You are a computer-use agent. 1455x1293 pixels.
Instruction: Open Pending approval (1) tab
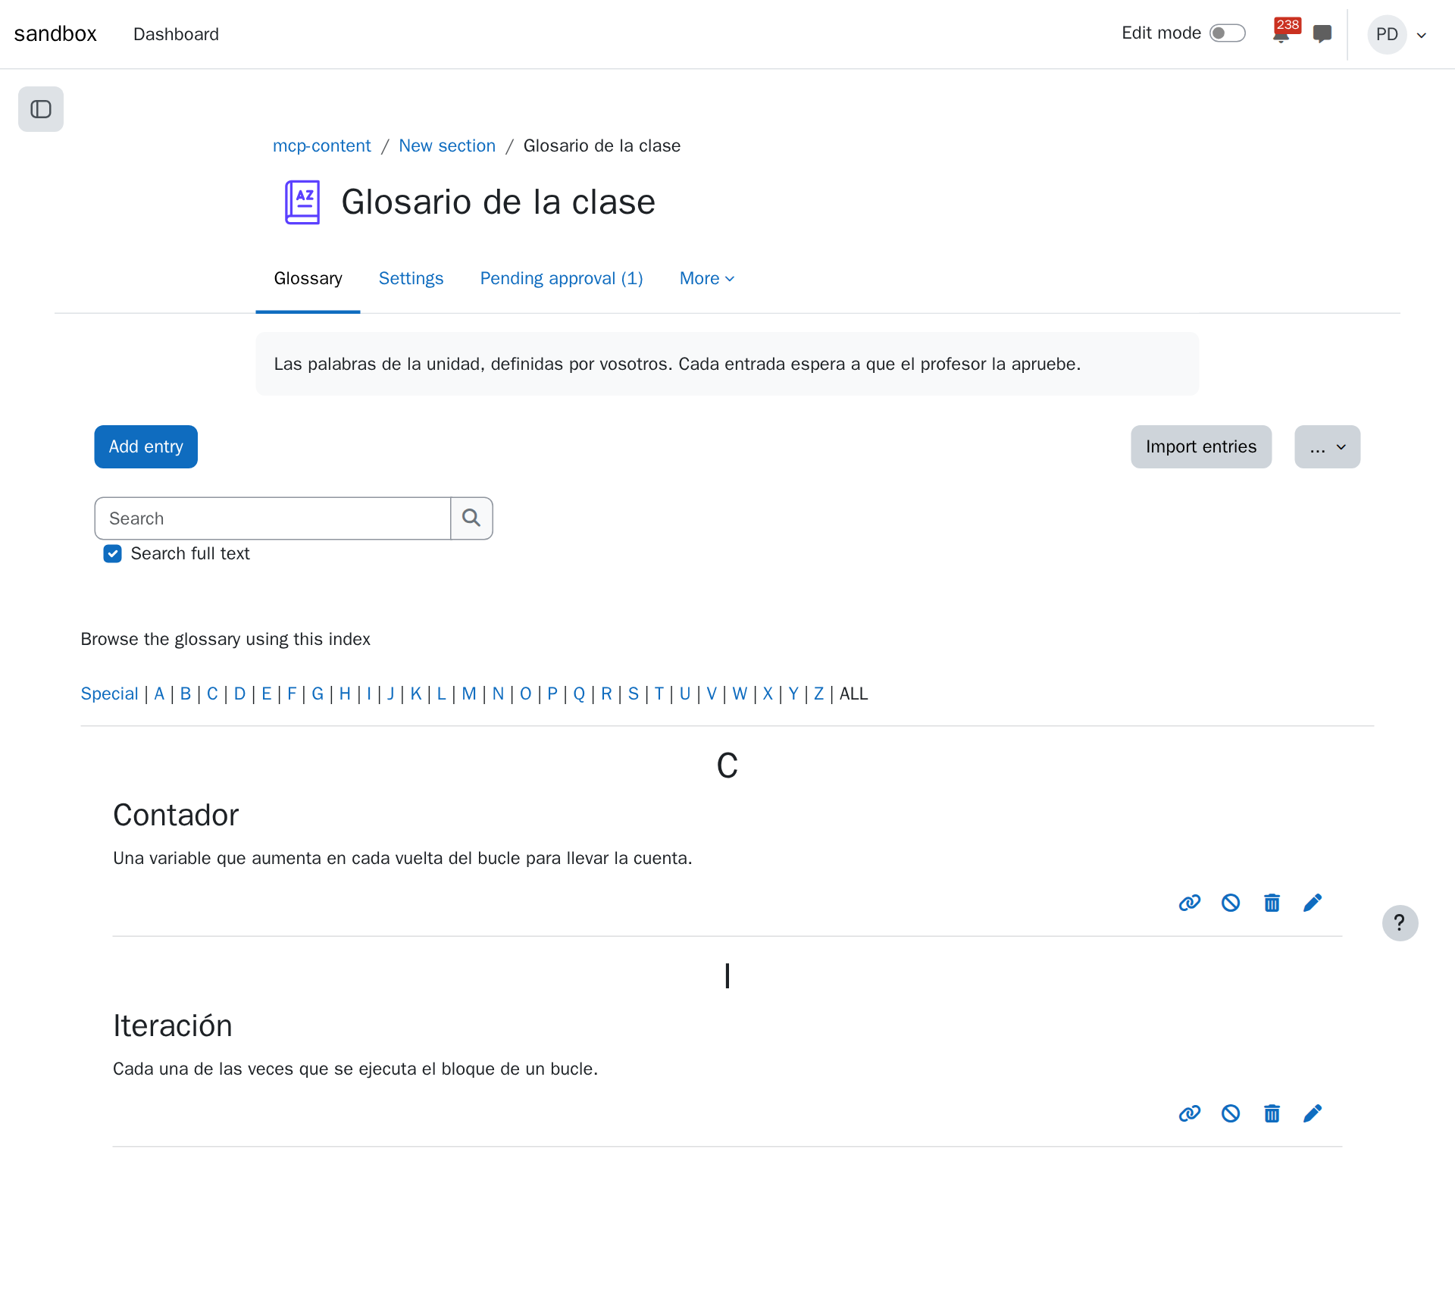[x=562, y=279]
